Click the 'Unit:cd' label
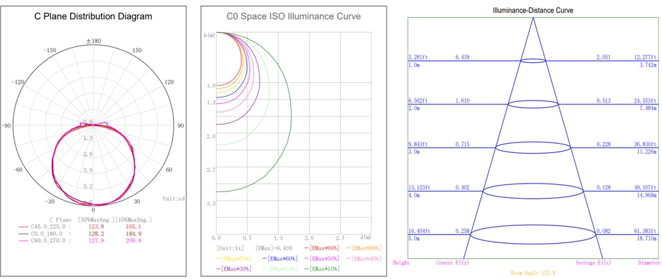 tap(173, 198)
